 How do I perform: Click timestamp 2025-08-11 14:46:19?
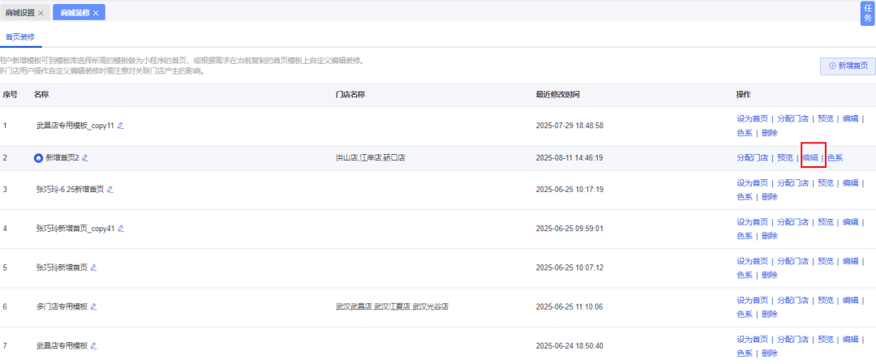pyautogui.click(x=569, y=158)
